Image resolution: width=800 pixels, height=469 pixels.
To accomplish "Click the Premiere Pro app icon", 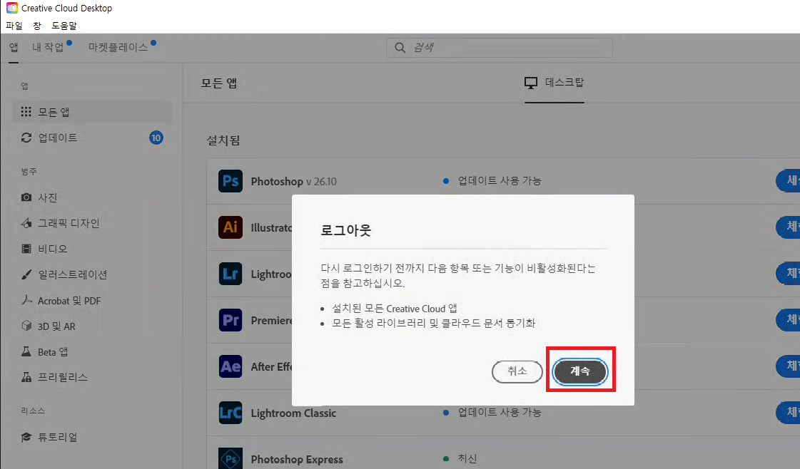I will click(x=230, y=320).
